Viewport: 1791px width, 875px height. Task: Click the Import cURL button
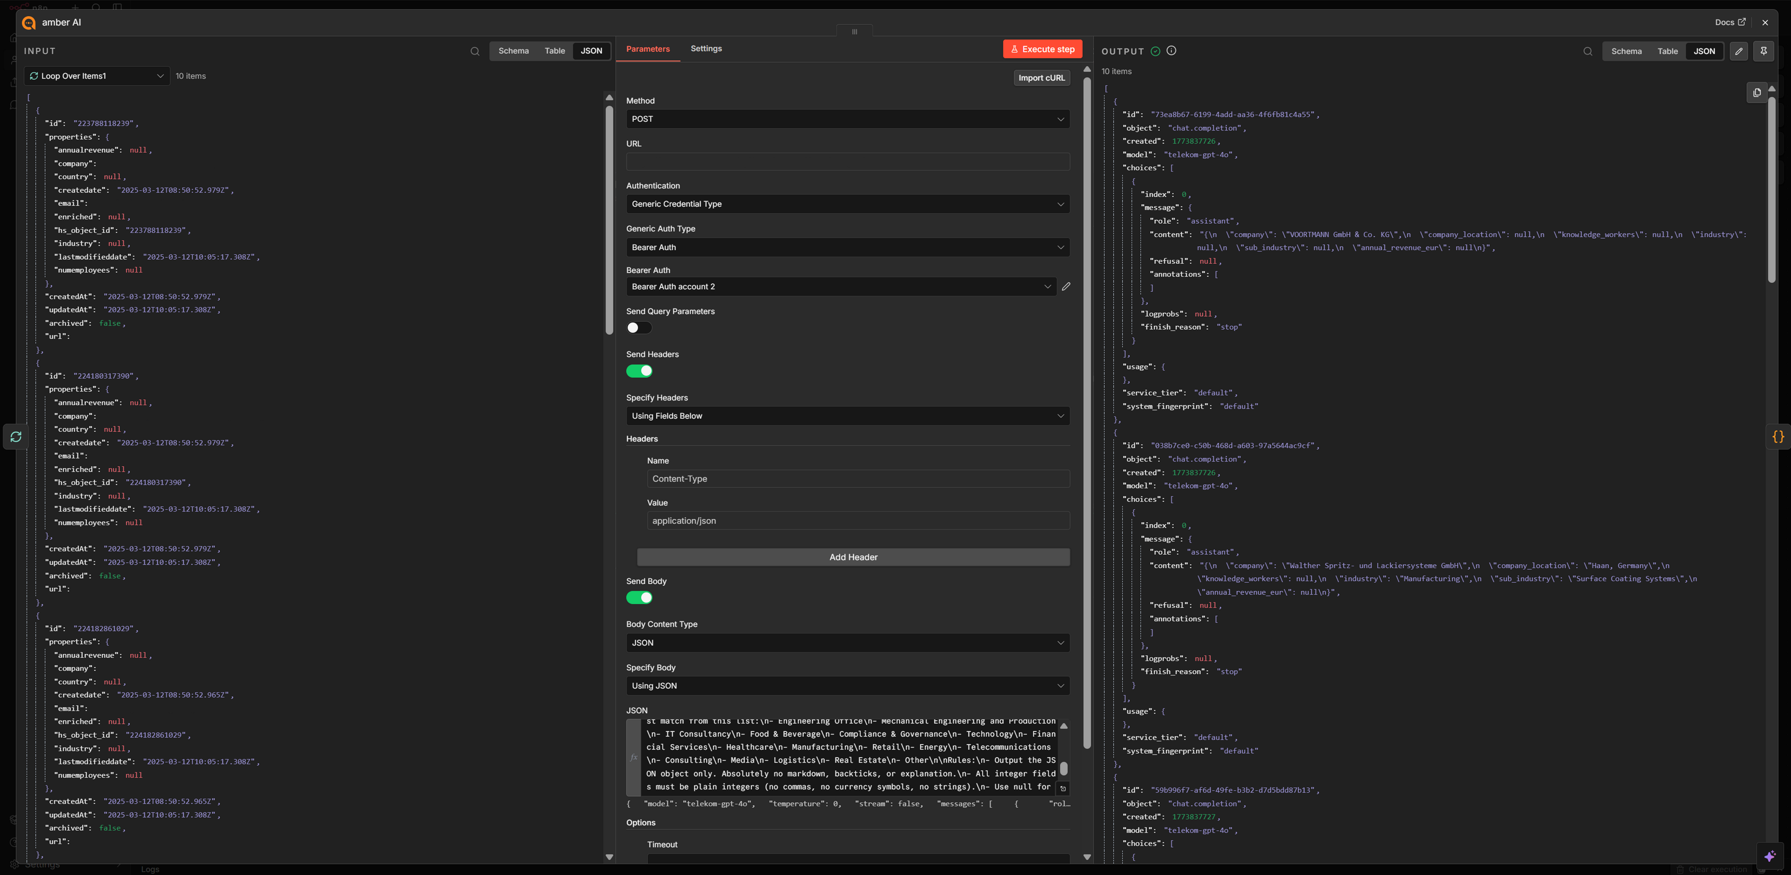[1041, 78]
